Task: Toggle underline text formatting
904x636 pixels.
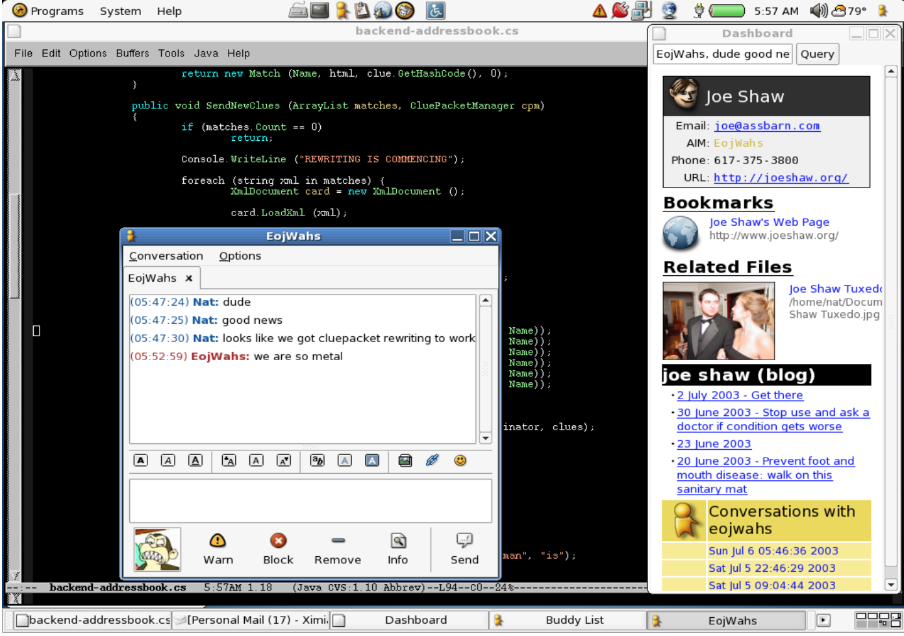Action: (195, 460)
